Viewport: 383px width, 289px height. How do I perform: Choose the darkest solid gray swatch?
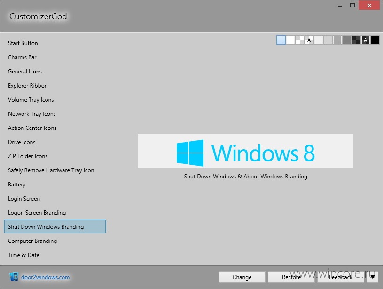(x=347, y=40)
